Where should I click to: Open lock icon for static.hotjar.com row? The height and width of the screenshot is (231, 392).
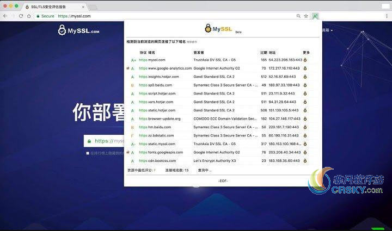[305, 110]
